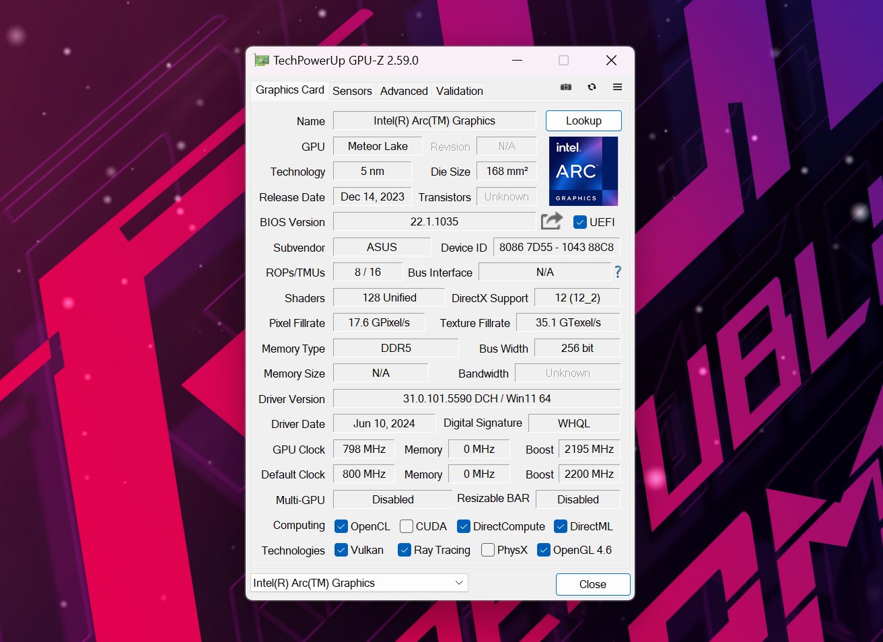Click the Bandwidth field showing Unknown
Screen dimensions: 883x642
568,373
